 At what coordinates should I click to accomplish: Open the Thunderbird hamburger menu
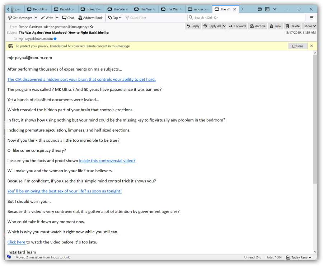pyautogui.click(x=312, y=18)
